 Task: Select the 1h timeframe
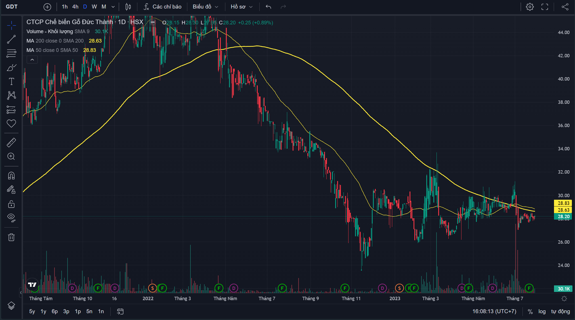(65, 7)
